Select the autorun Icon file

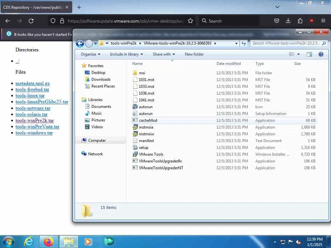point(145,107)
